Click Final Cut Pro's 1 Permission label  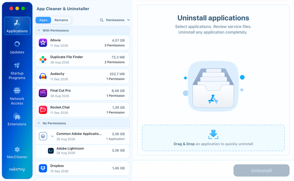[x=115, y=96]
